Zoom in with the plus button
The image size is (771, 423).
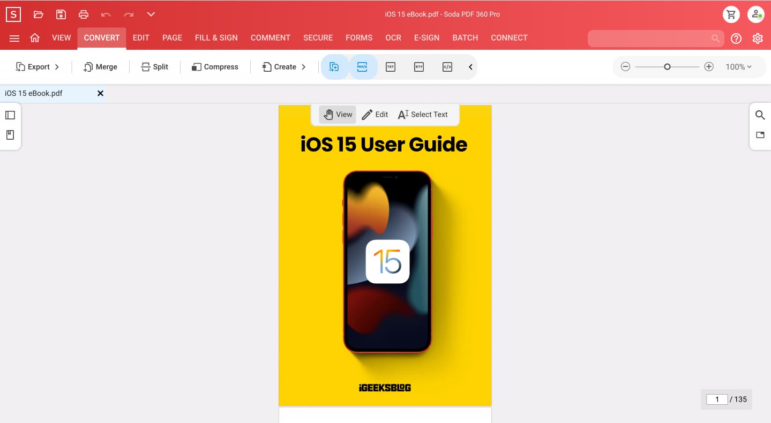709,67
